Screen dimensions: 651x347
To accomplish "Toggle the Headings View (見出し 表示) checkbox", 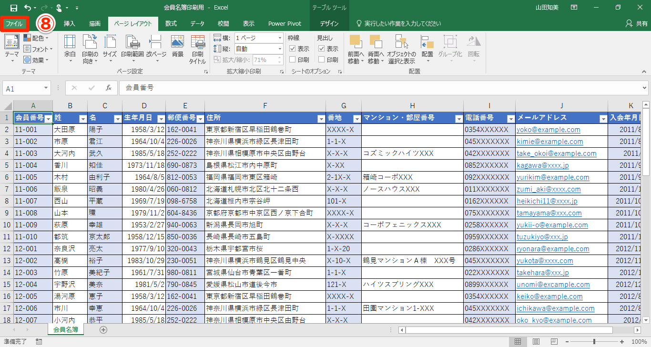I will click(322, 49).
